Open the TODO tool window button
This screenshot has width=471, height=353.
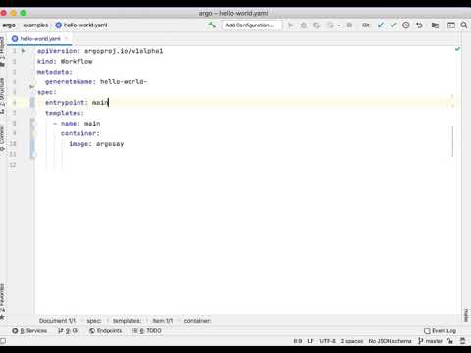point(147,331)
